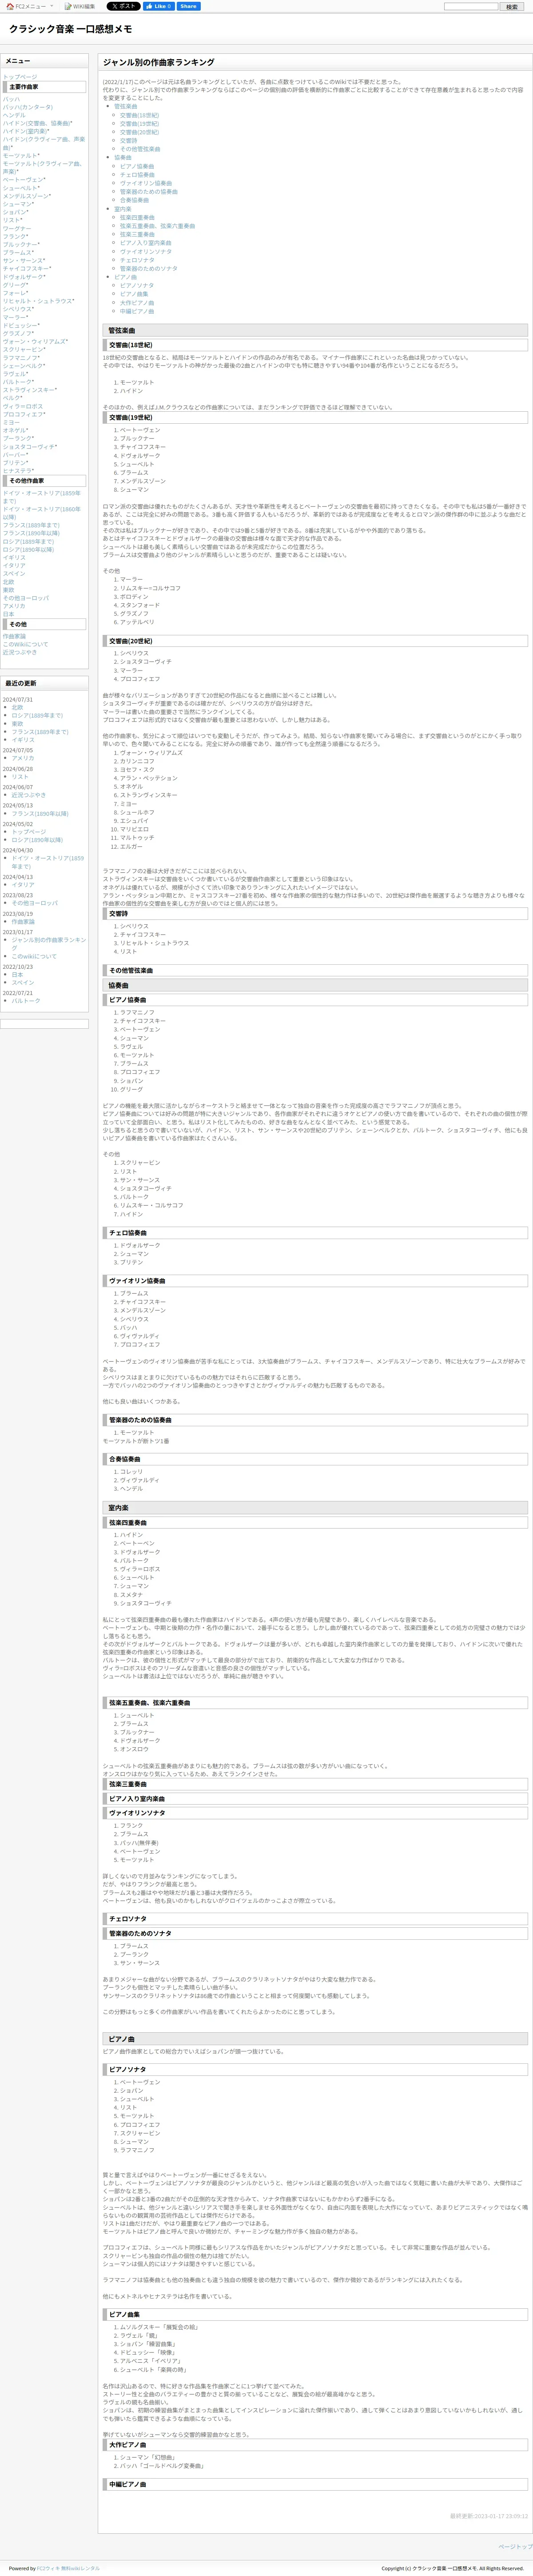Jump to 大作ピアノ曲 in table of contents

137,303
